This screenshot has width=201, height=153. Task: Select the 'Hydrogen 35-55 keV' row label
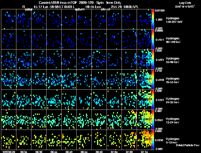(x=173, y=80)
